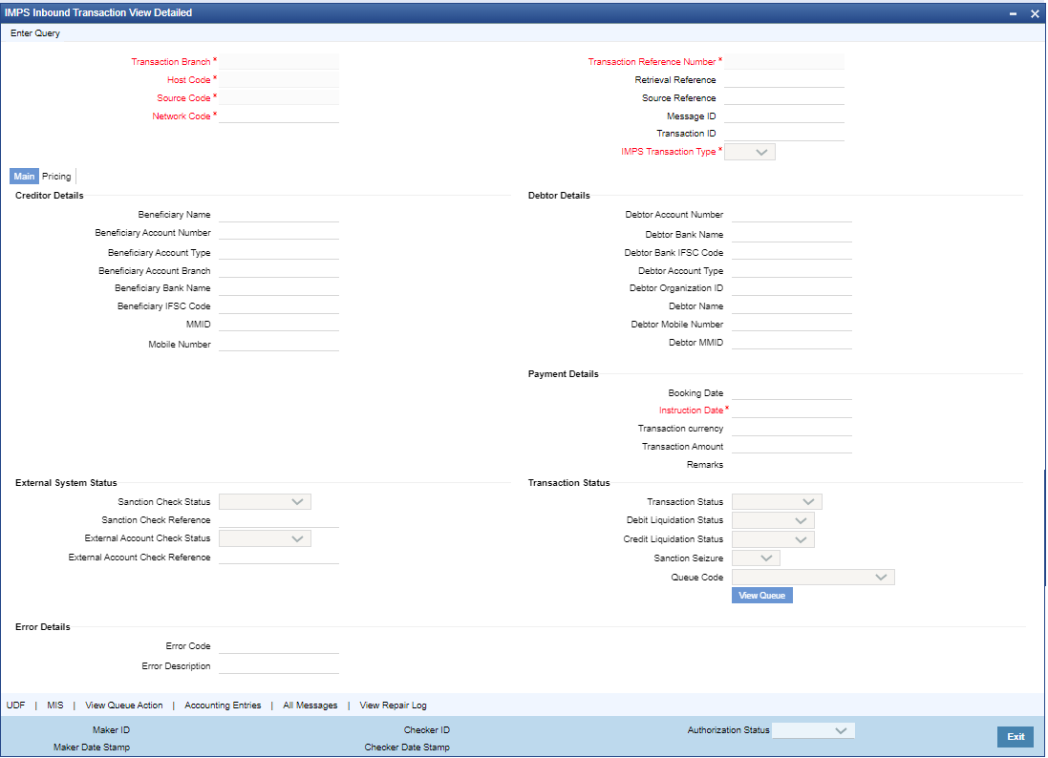Switch to the Pricing tab
1048x758 pixels.
(56, 177)
